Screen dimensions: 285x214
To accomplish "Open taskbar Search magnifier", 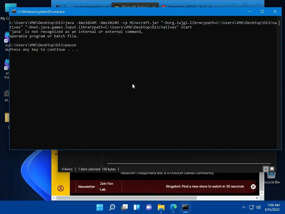I will [x=112, y=207].
